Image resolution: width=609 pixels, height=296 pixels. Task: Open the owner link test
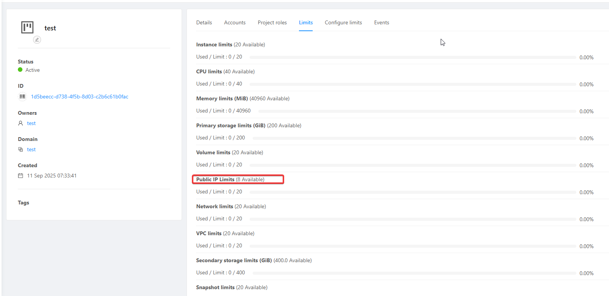[x=31, y=123]
